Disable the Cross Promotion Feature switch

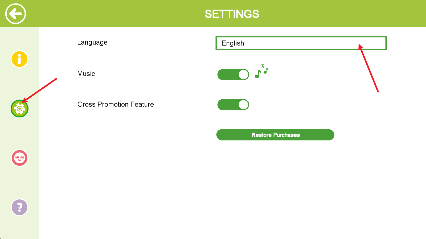click(x=233, y=105)
